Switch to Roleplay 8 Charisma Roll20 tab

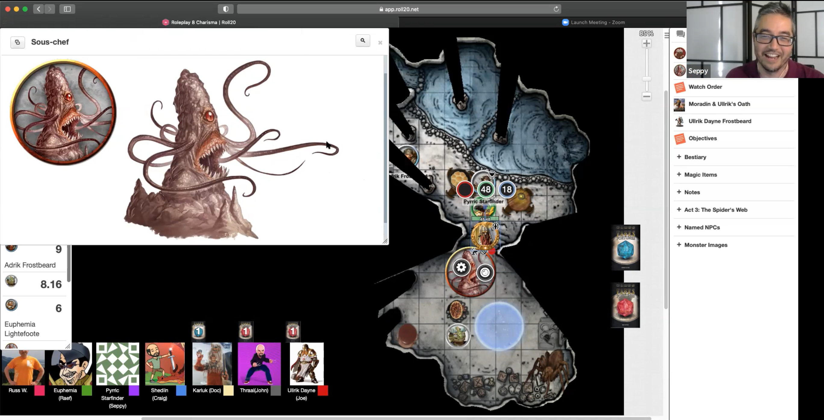[199, 22]
